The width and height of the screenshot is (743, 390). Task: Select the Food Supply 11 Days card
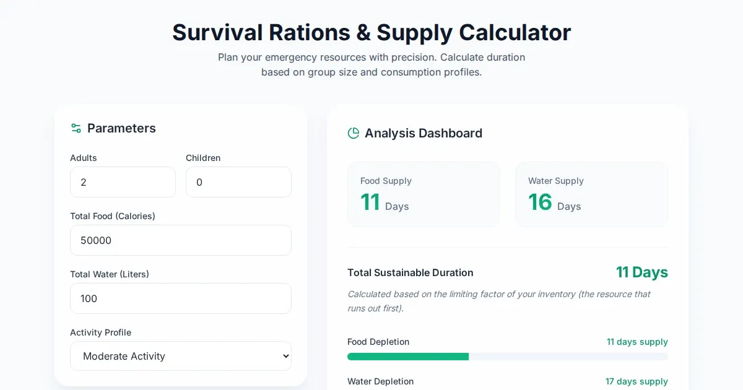click(424, 194)
